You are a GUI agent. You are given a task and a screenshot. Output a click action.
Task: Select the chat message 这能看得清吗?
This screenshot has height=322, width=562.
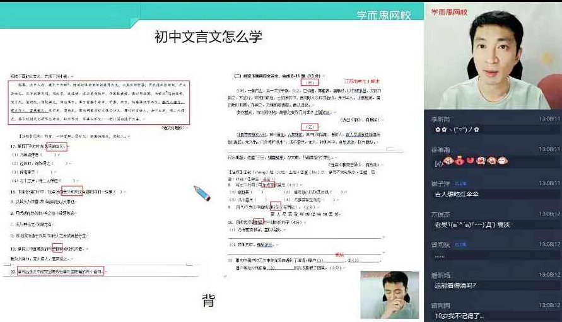455,285
